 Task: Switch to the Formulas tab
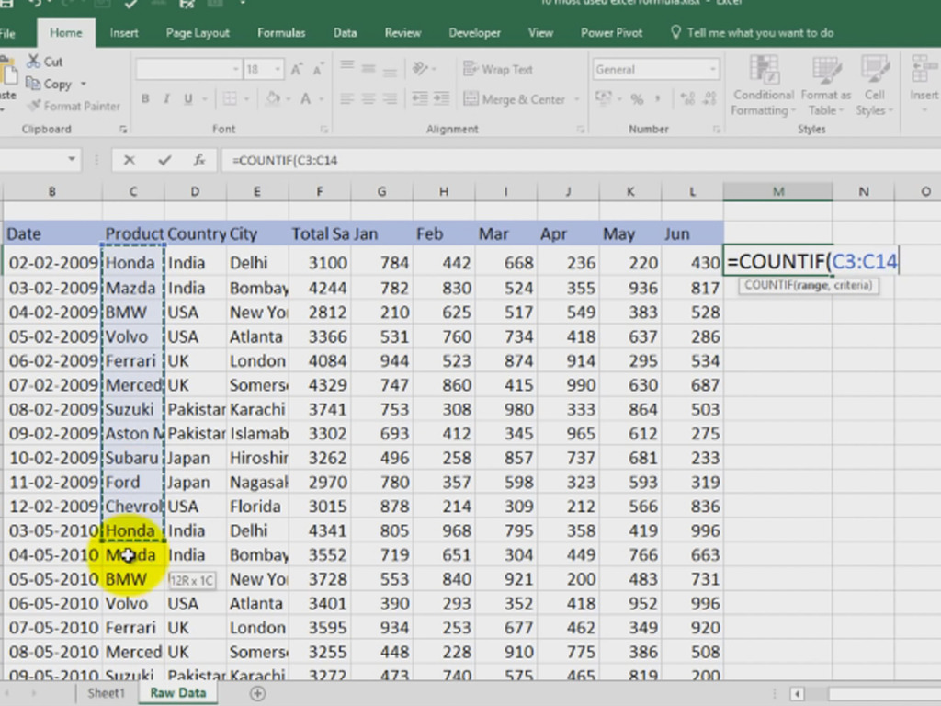click(x=281, y=33)
